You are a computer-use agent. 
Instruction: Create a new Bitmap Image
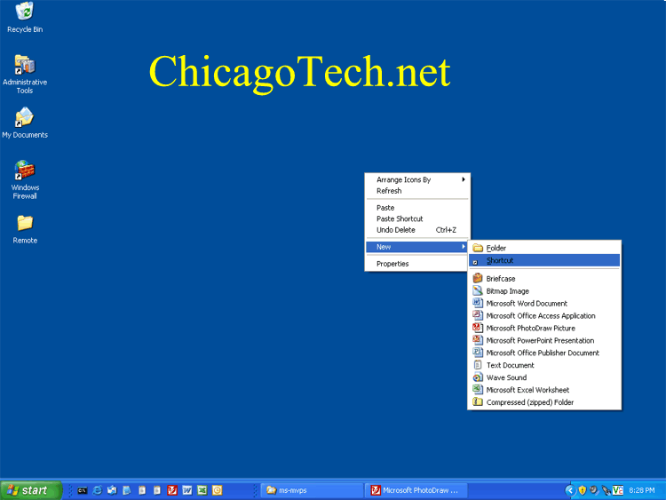pos(544,291)
